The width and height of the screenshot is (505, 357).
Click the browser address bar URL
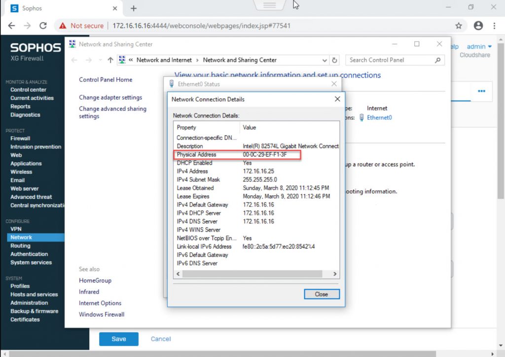coord(201,26)
